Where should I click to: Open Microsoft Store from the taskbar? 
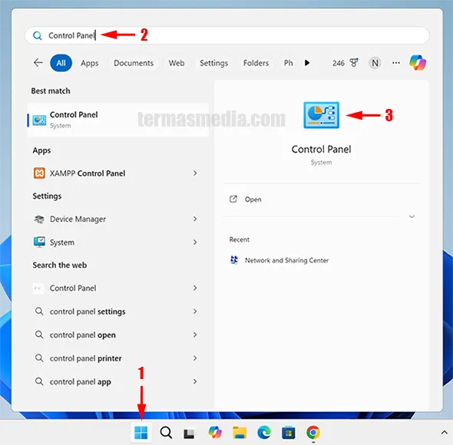289,433
